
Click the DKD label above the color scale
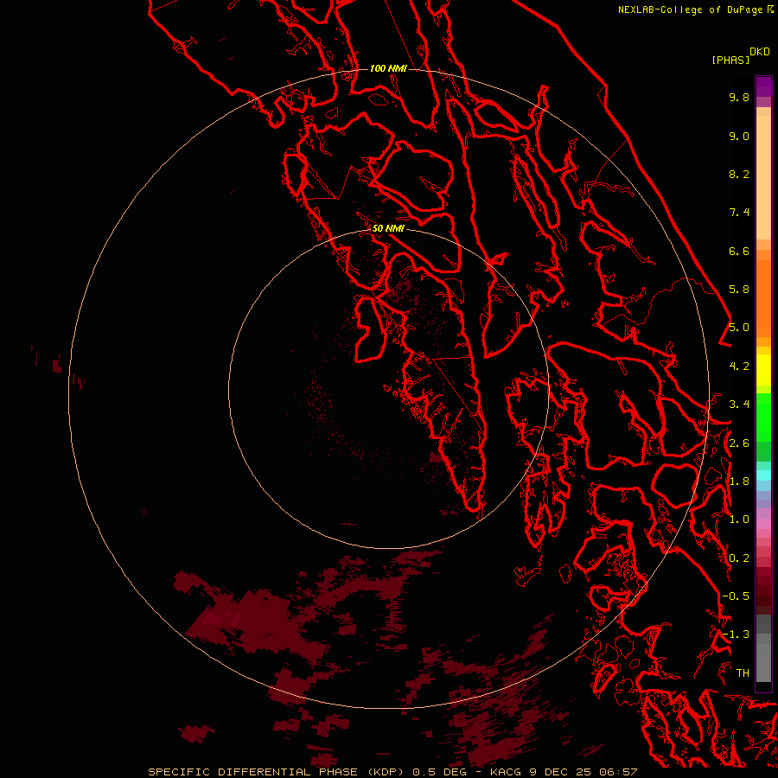[x=760, y=52]
